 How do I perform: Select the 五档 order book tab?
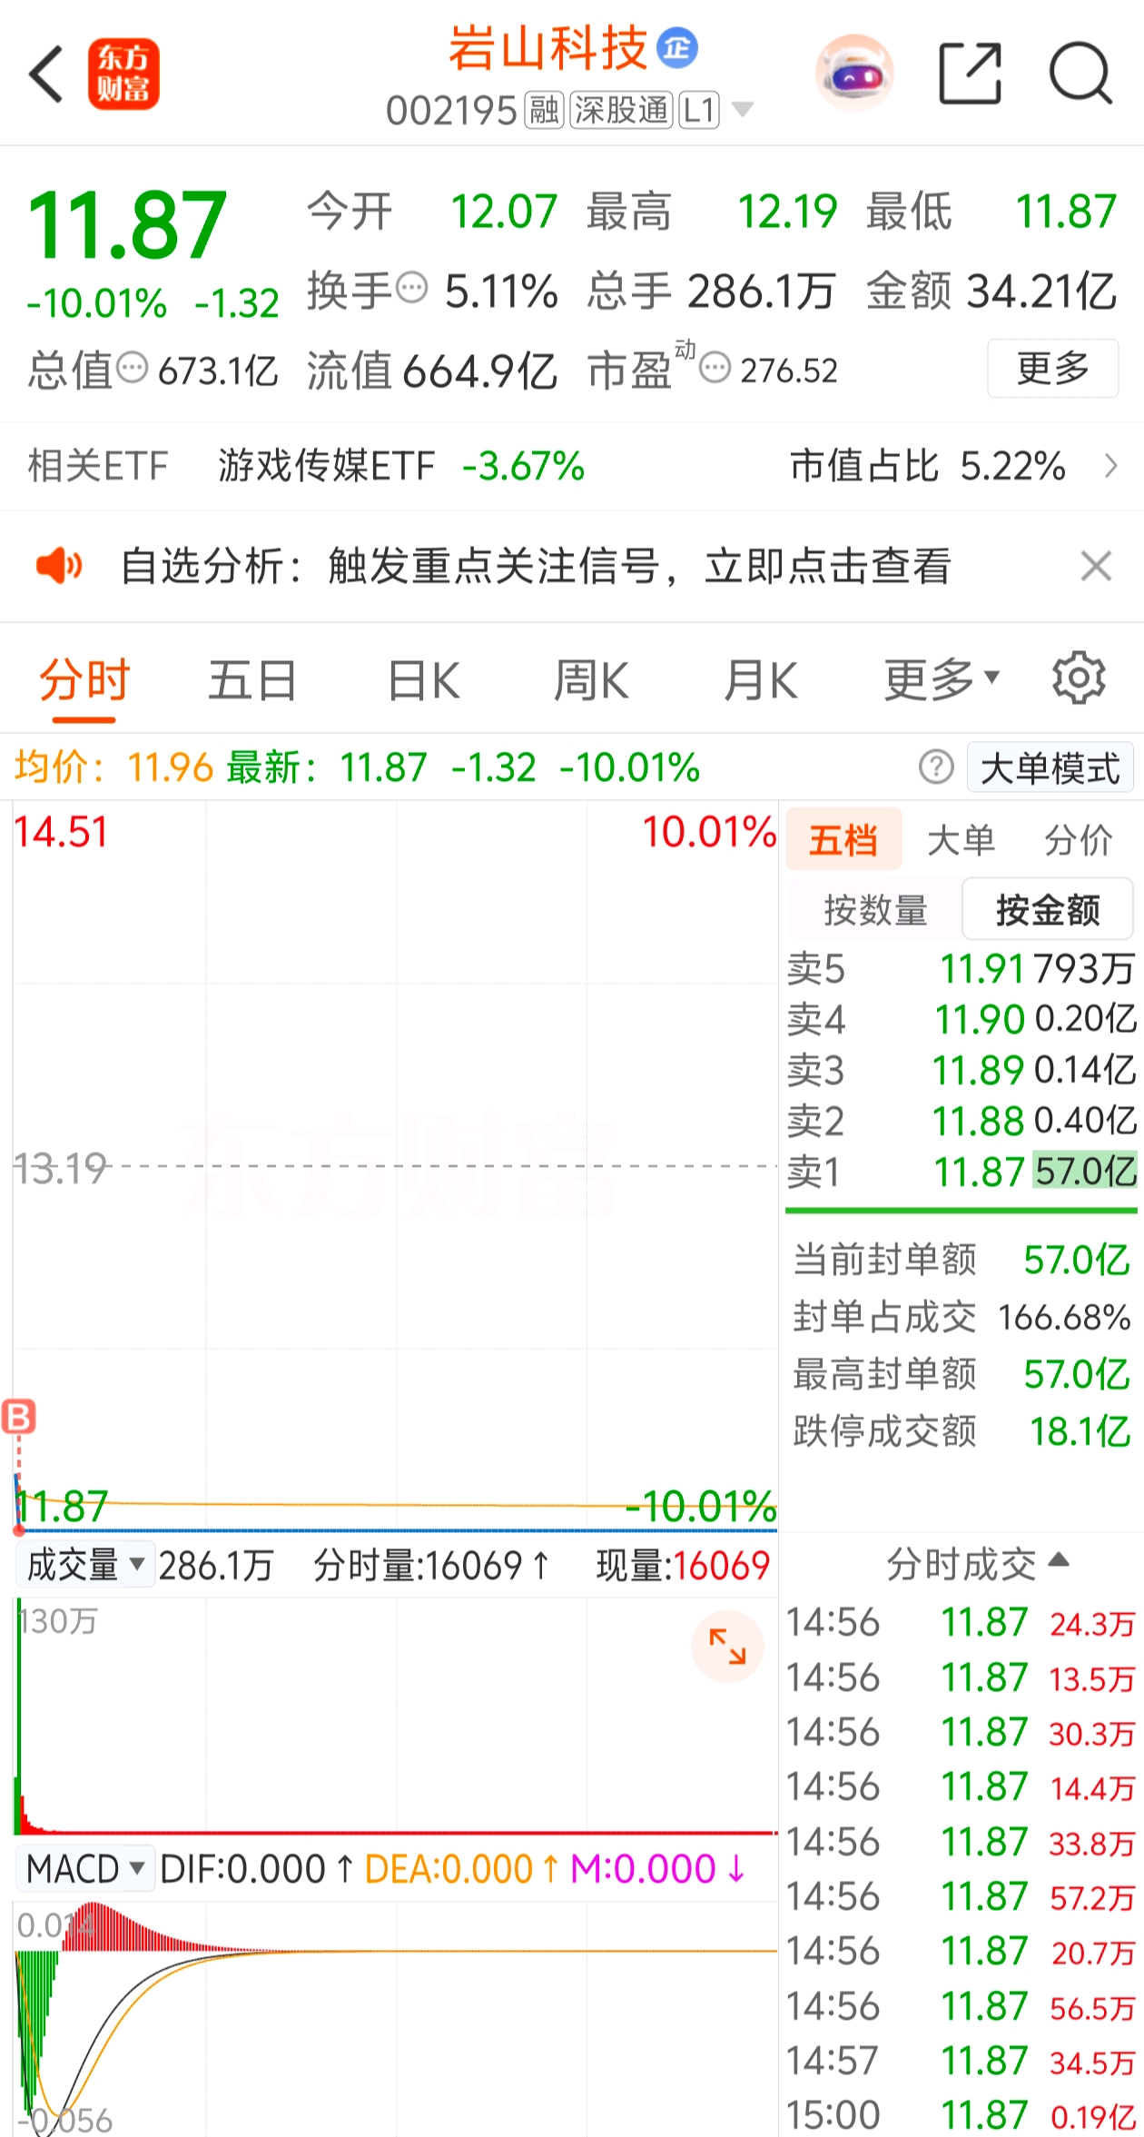tap(843, 839)
